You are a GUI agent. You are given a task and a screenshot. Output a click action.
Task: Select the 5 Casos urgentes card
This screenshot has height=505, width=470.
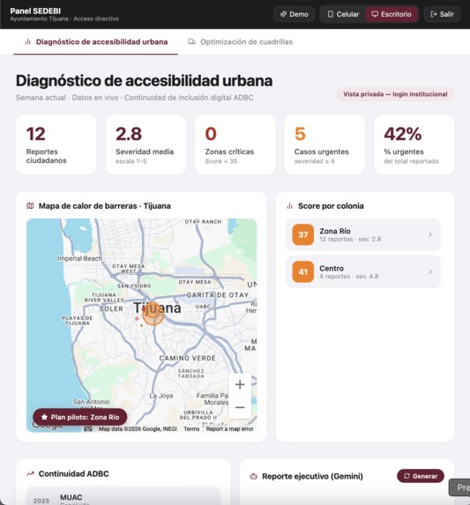(325, 145)
